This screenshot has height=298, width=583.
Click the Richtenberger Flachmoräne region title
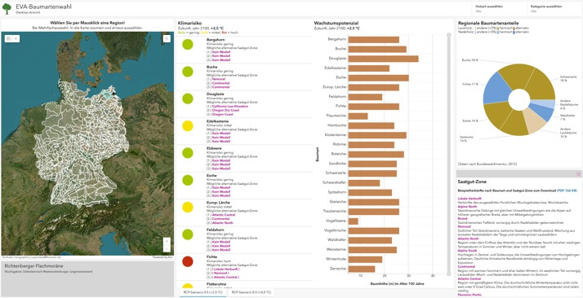[x=33, y=265]
